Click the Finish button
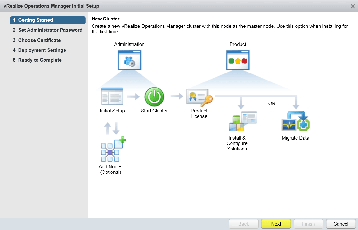 [308, 224]
